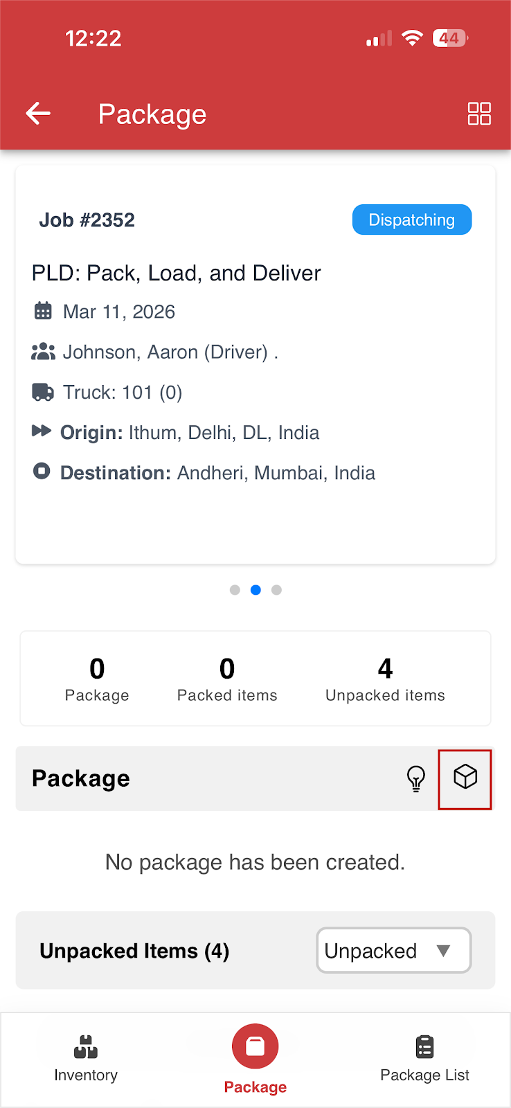This screenshot has height=1108, width=511.
Task: Go to the first carousel page dot
Action: [235, 590]
